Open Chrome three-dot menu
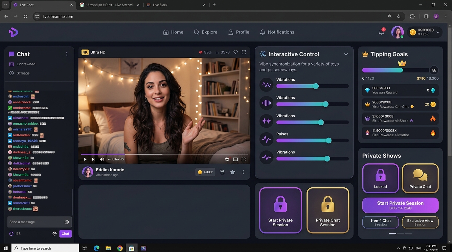The image size is (452, 252). pos(446,16)
